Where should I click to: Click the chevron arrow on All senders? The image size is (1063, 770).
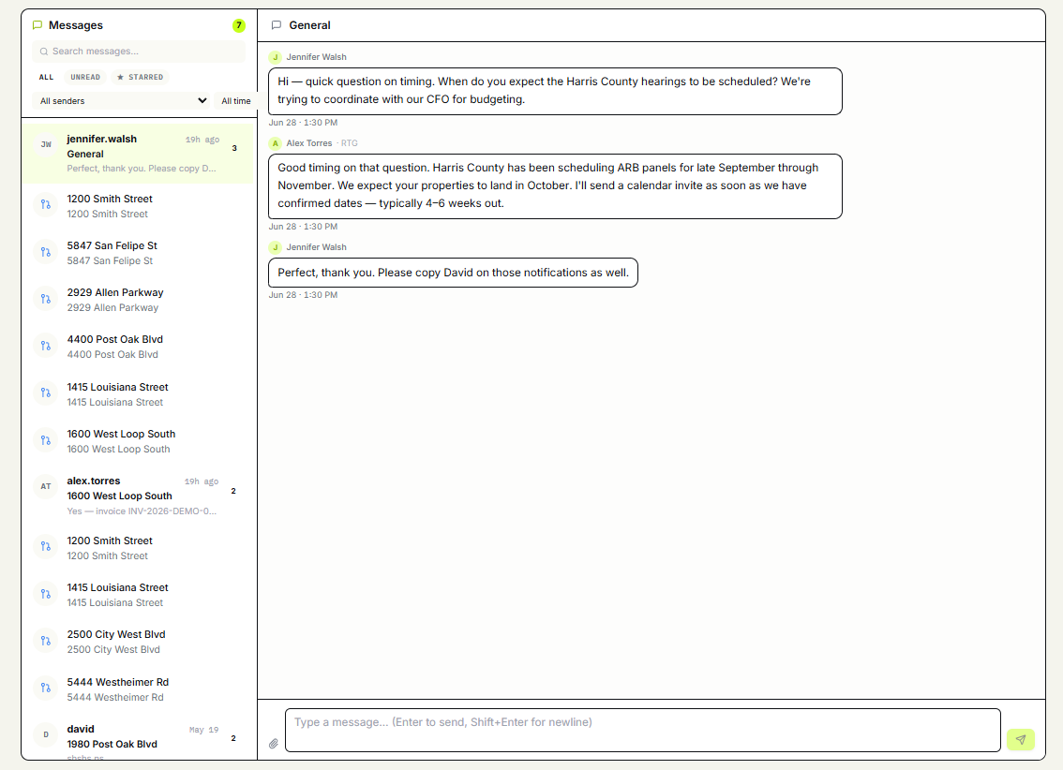(x=202, y=101)
